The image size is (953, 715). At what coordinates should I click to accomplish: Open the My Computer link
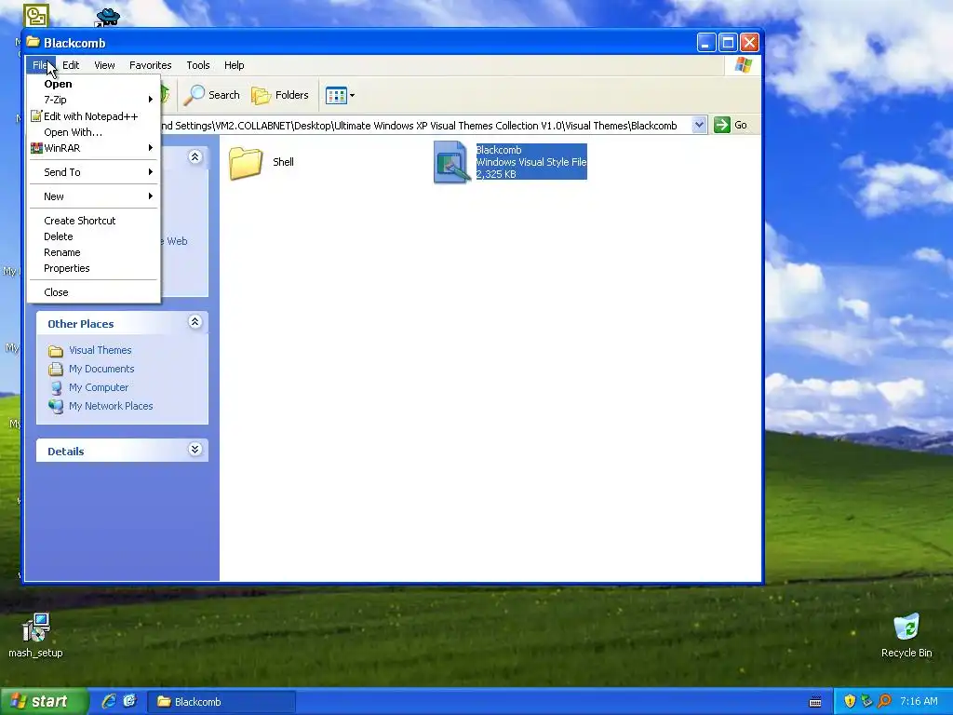pos(99,387)
